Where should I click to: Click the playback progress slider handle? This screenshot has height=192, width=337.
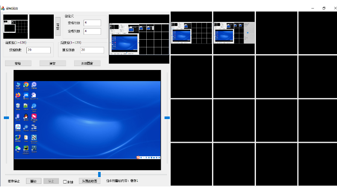pyautogui.click(x=99, y=175)
